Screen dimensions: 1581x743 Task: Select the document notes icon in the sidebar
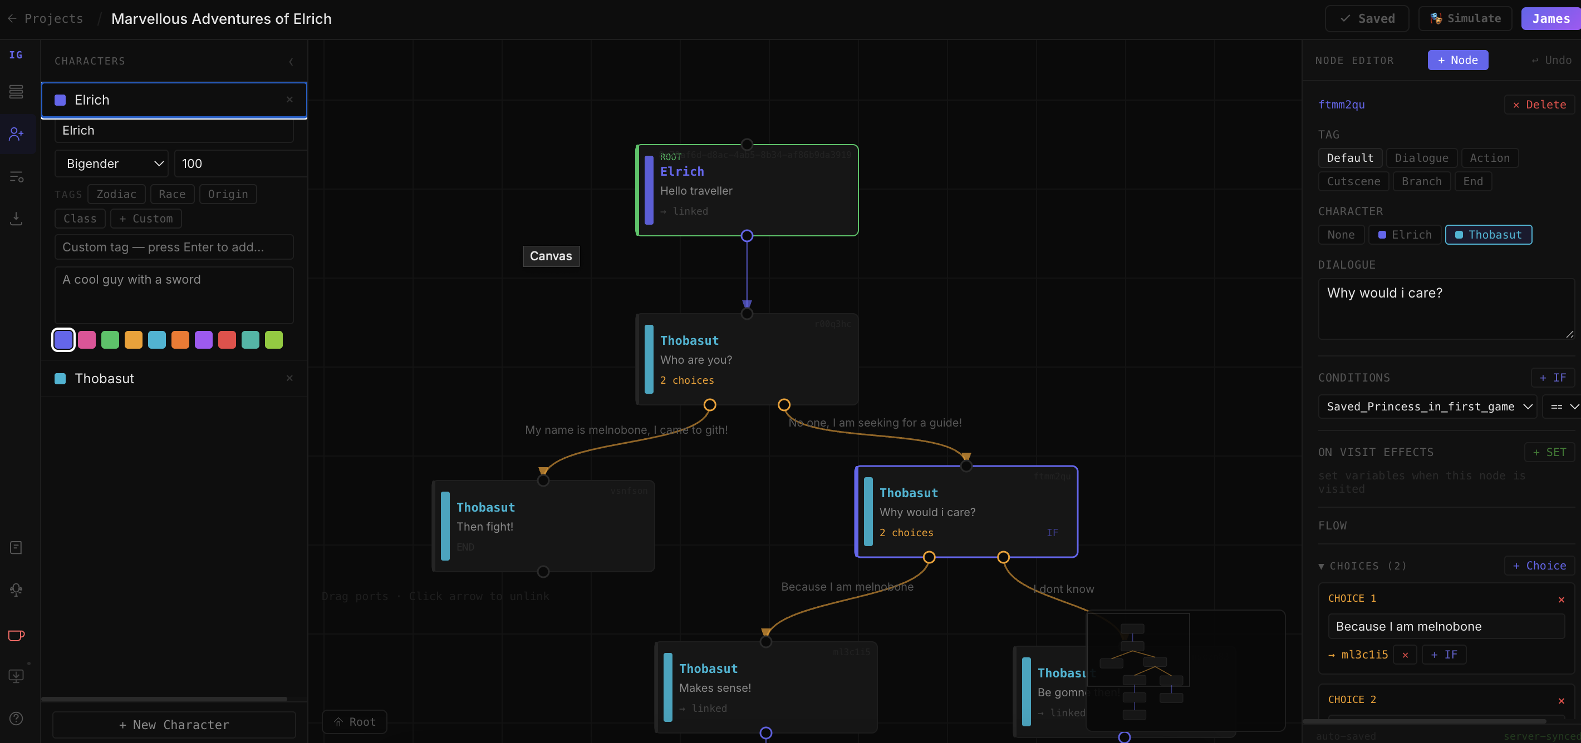16,547
